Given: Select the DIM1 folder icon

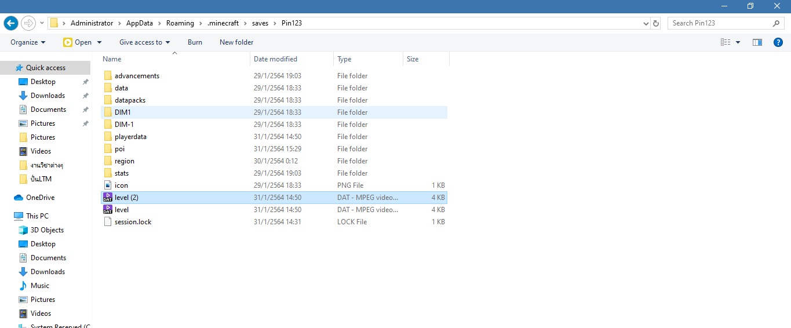Looking at the screenshot, I should click(x=108, y=112).
